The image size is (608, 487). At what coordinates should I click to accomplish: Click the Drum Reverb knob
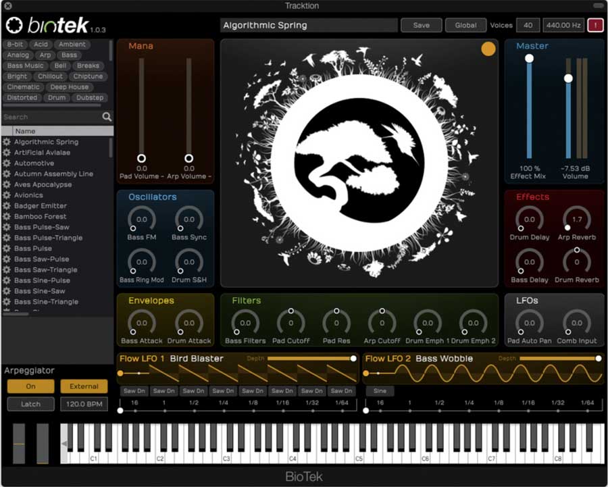coord(577,261)
